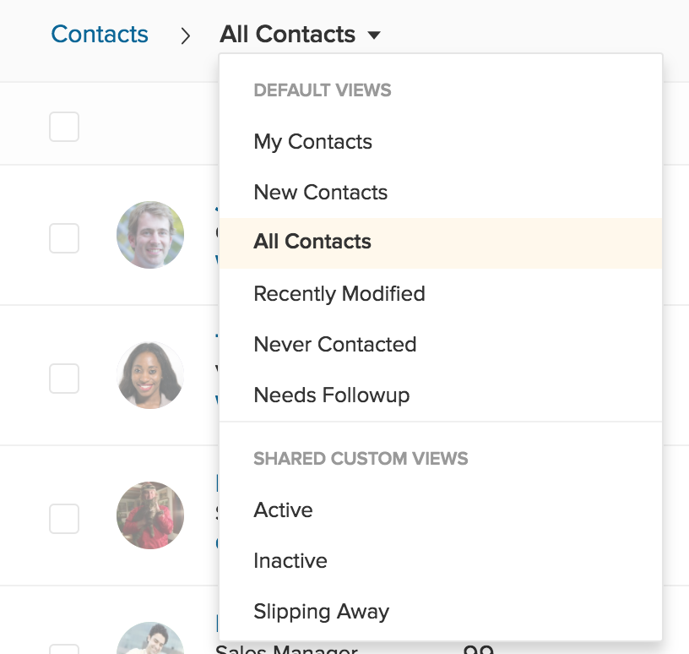Show the Never Contacted view

click(334, 345)
